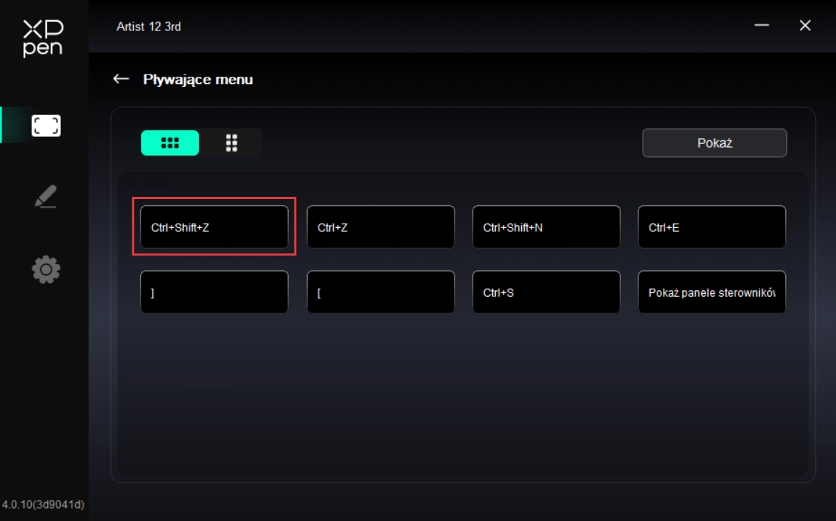Minimize the XP-Pen driver window
The image size is (836, 521).
(x=761, y=25)
